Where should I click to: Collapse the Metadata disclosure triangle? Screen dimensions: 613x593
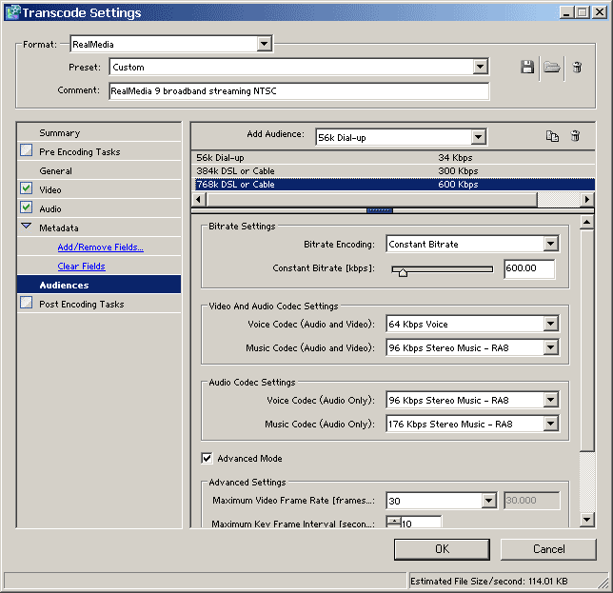point(27,226)
